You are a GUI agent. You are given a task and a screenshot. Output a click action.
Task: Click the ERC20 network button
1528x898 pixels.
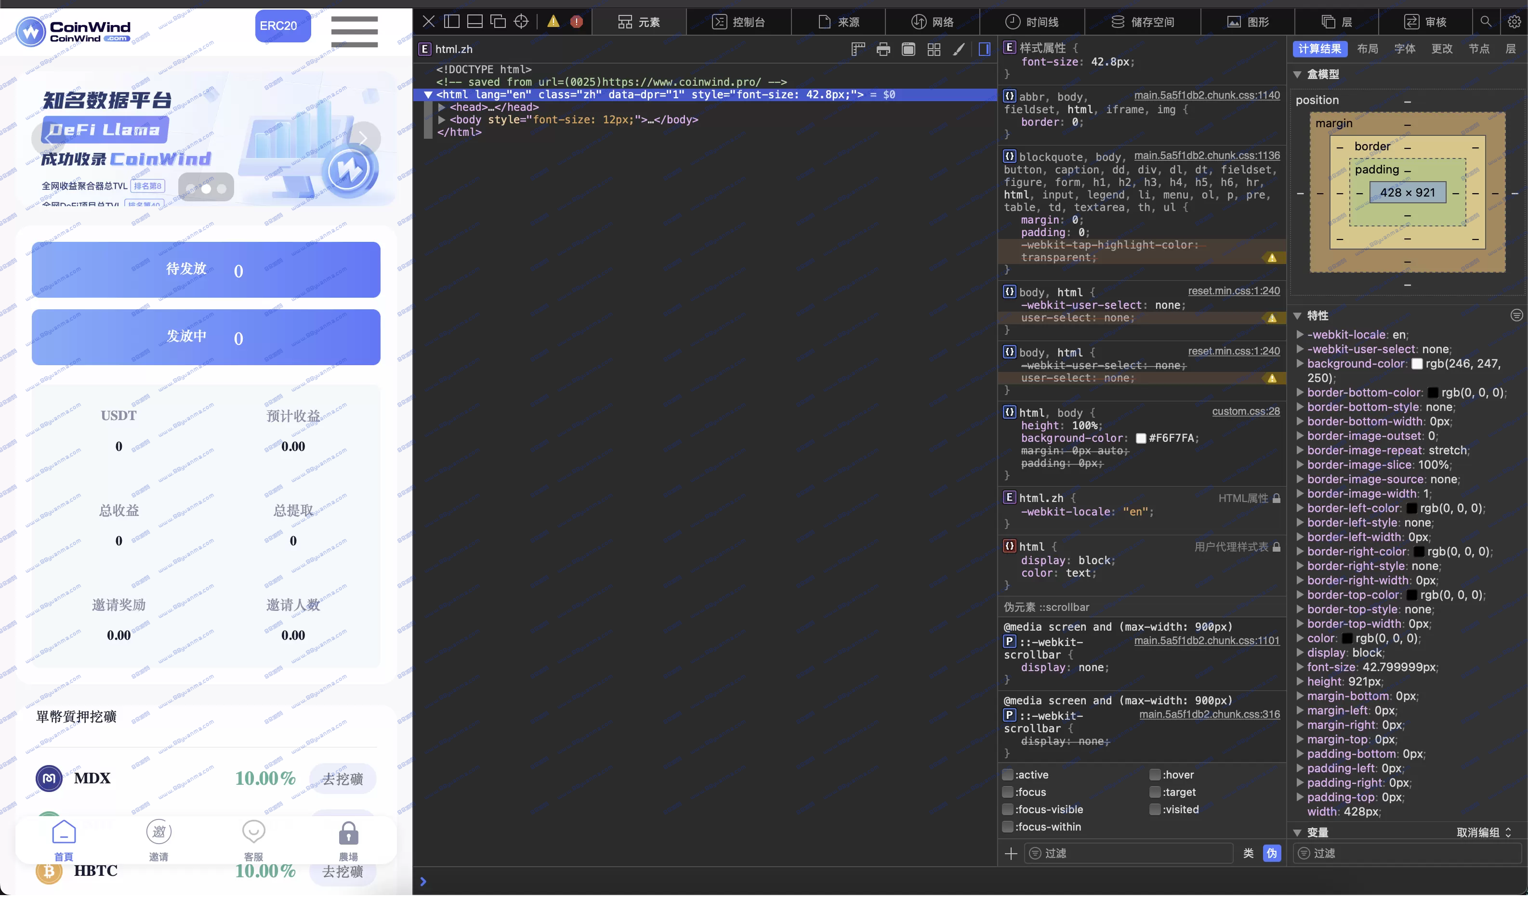(x=283, y=26)
